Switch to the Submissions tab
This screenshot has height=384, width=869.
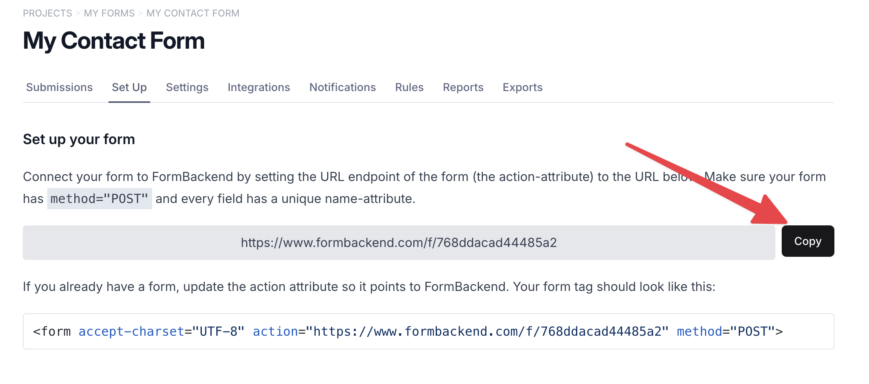59,87
